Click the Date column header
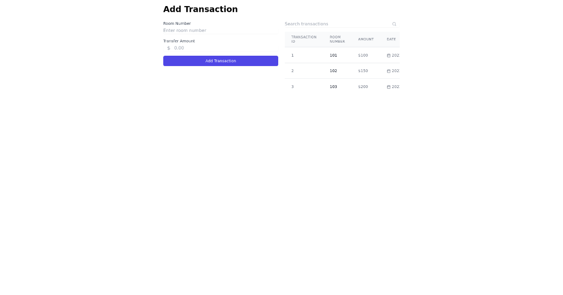Image resolution: width=563 pixels, height=295 pixels. coord(391,39)
